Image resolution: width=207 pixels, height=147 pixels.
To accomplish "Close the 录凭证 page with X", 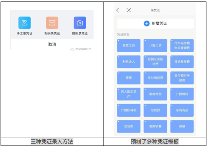I will (x=129, y=10).
